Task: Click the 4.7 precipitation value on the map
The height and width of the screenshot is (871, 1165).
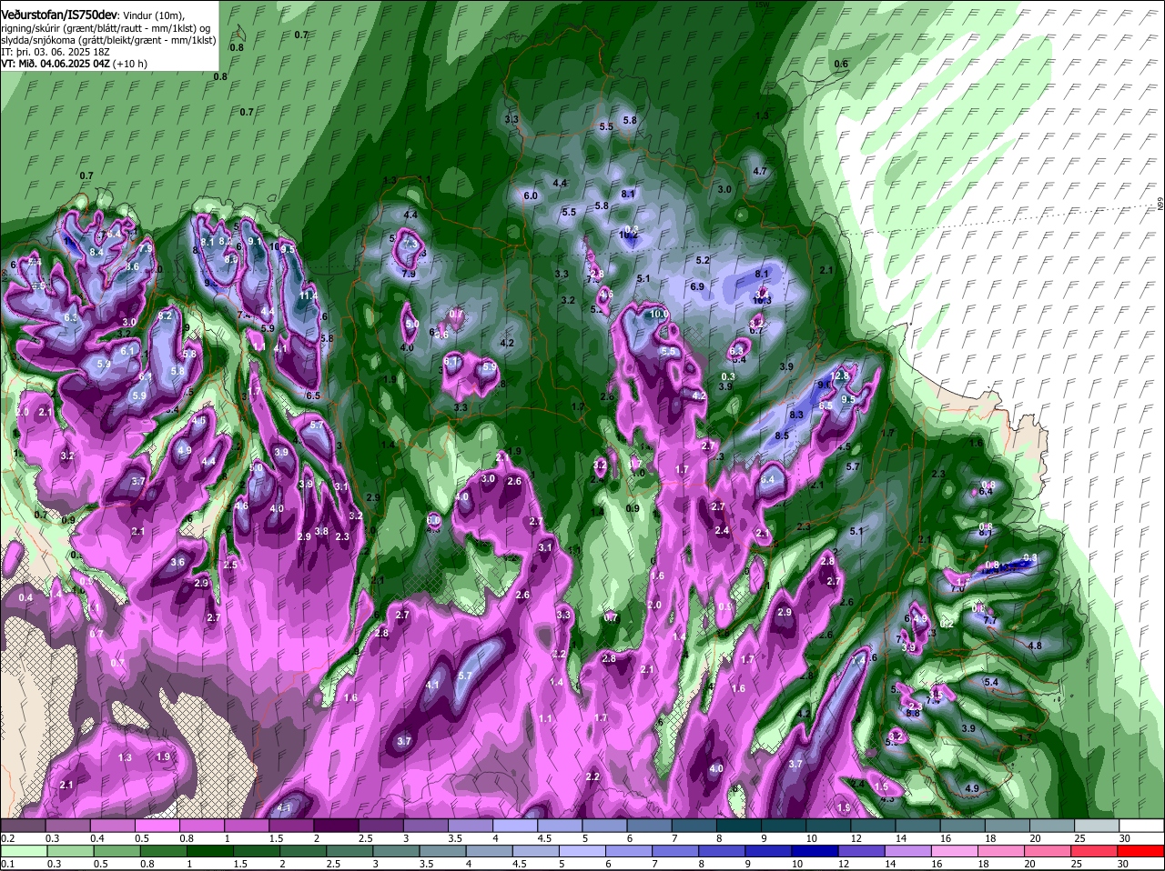Action: (761, 171)
